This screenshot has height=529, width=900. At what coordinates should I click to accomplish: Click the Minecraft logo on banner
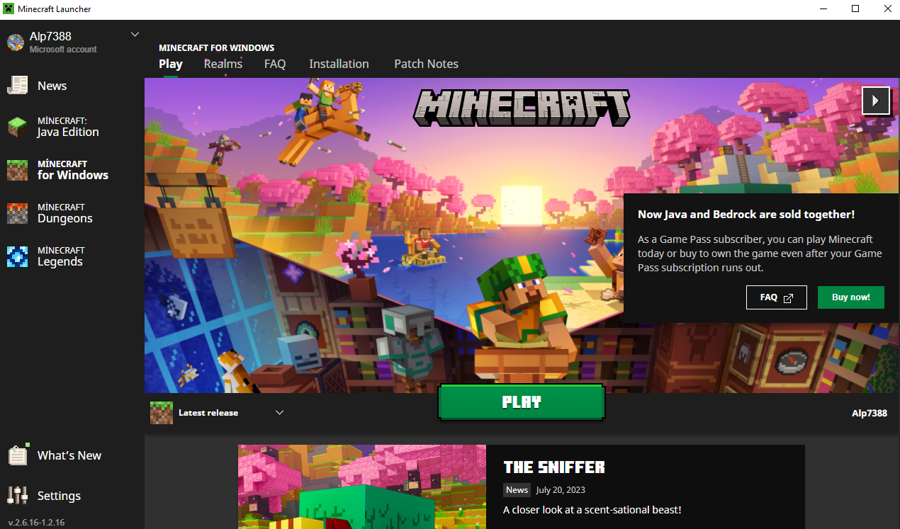click(x=522, y=108)
